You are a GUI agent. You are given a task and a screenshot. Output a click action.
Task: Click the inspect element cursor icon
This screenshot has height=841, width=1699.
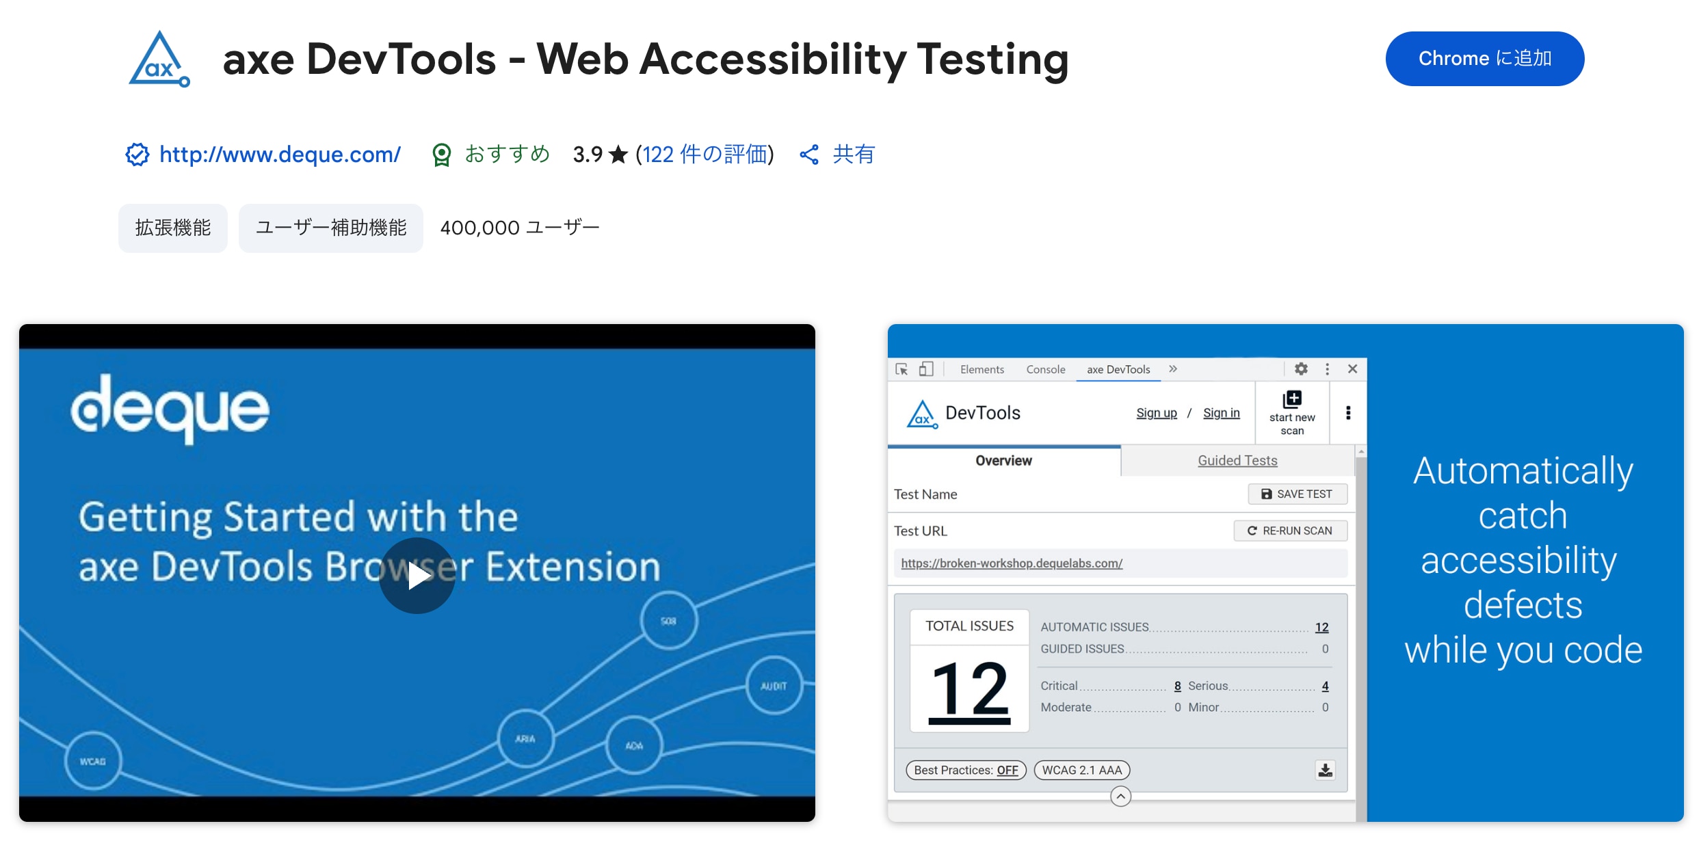902,369
